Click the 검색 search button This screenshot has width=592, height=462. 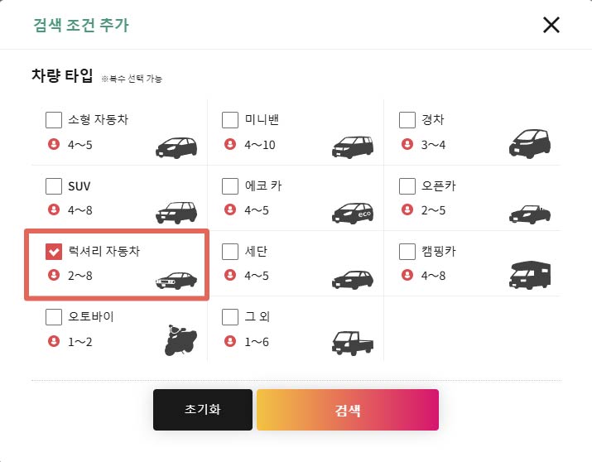coord(348,410)
